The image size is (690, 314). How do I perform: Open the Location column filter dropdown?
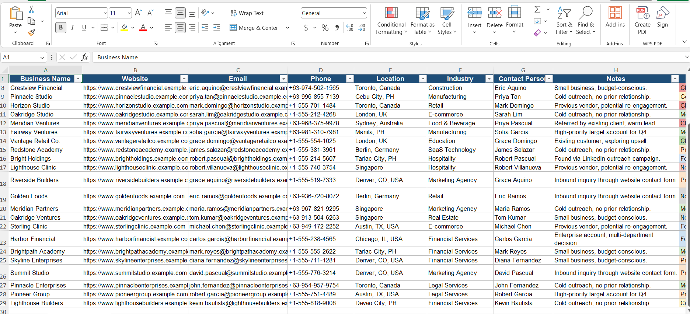pos(423,79)
